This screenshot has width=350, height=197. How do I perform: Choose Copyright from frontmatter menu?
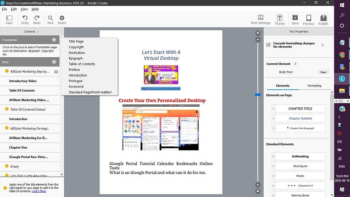click(x=76, y=47)
